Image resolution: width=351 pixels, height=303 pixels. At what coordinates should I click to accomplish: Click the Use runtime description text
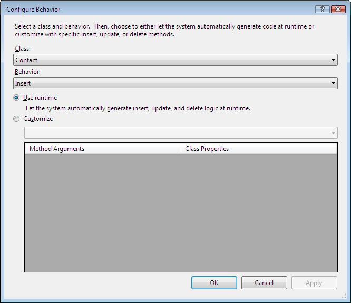coord(138,108)
